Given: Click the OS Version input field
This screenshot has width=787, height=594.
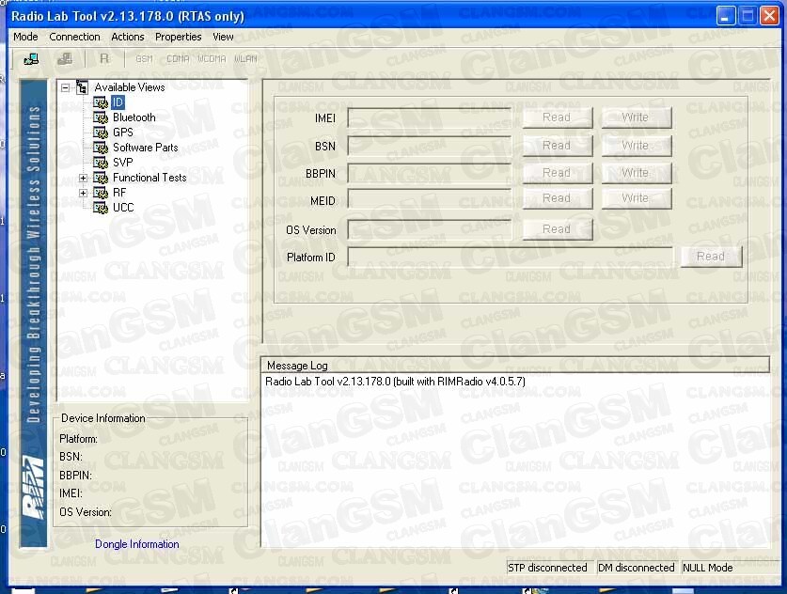Looking at the screenshot, I should (x=430, y=229).
